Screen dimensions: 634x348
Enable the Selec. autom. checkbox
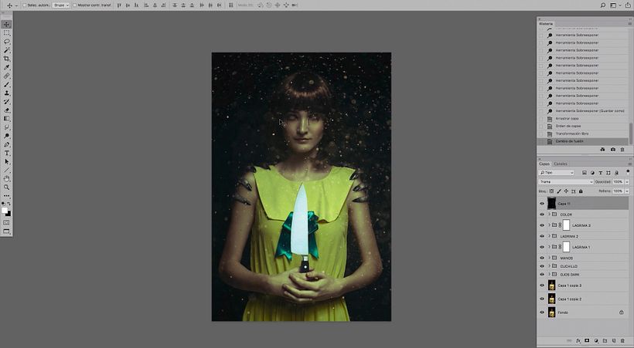pos(24,5)
